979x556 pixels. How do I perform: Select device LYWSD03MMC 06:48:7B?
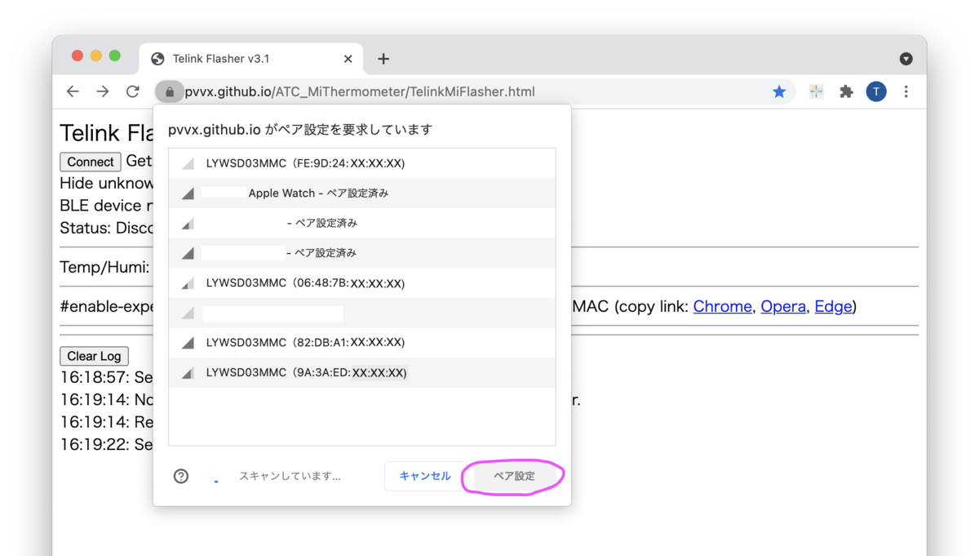362,283
